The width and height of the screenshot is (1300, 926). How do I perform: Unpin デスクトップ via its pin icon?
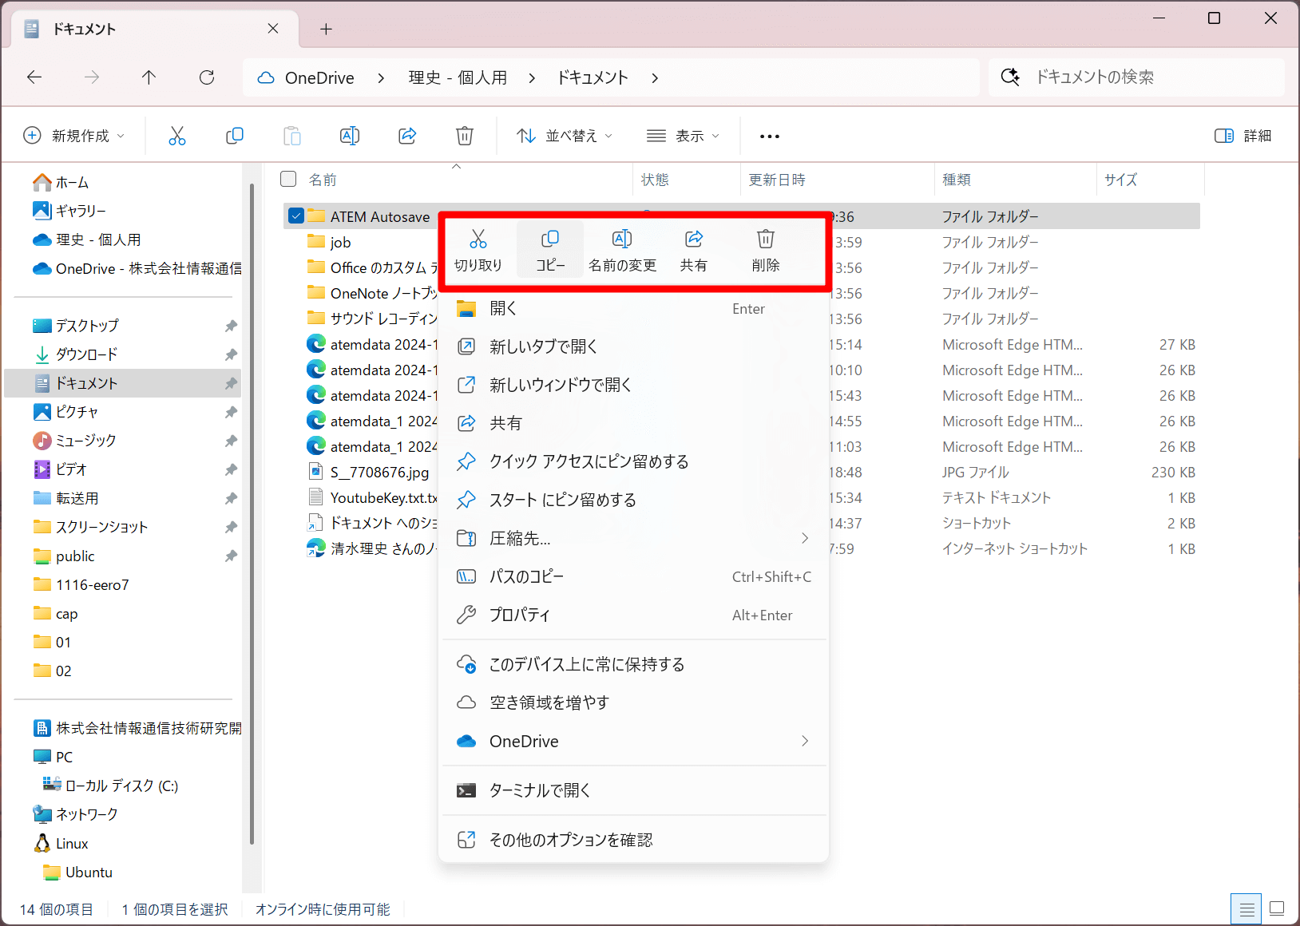[x=231, y=326]
